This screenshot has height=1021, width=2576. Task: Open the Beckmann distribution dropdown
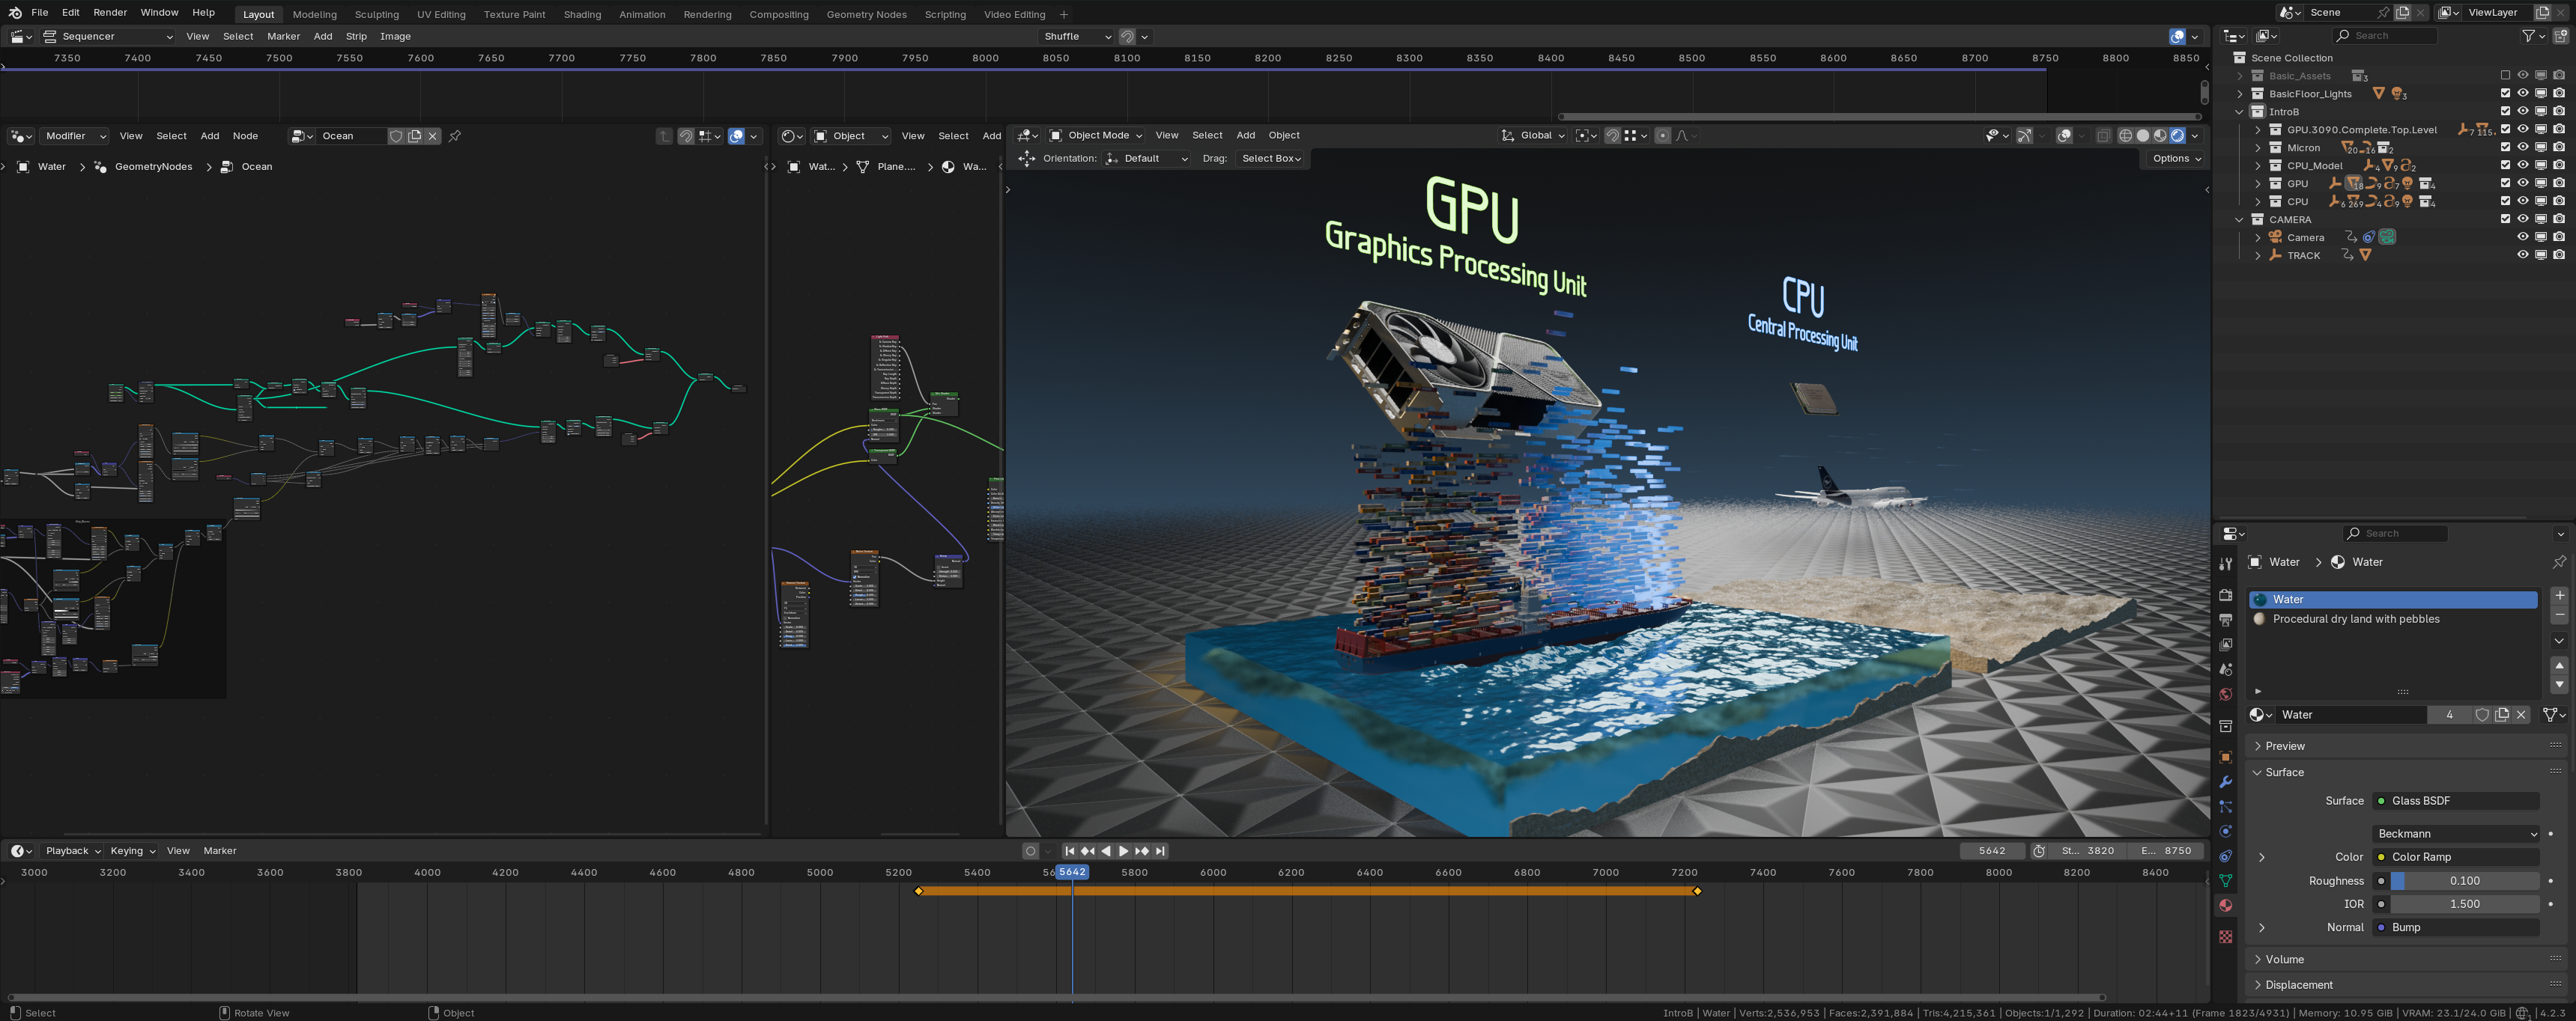(x=2455, y=833)
